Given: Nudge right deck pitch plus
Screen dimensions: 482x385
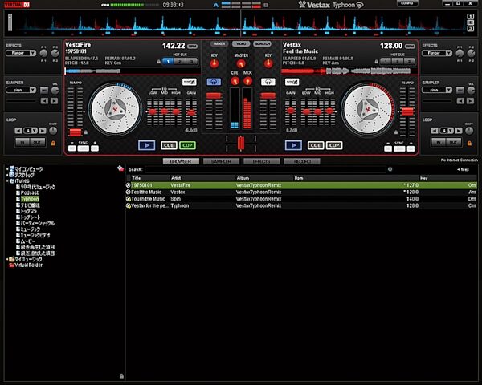Looking at the screenshot, I should (411, 148).
